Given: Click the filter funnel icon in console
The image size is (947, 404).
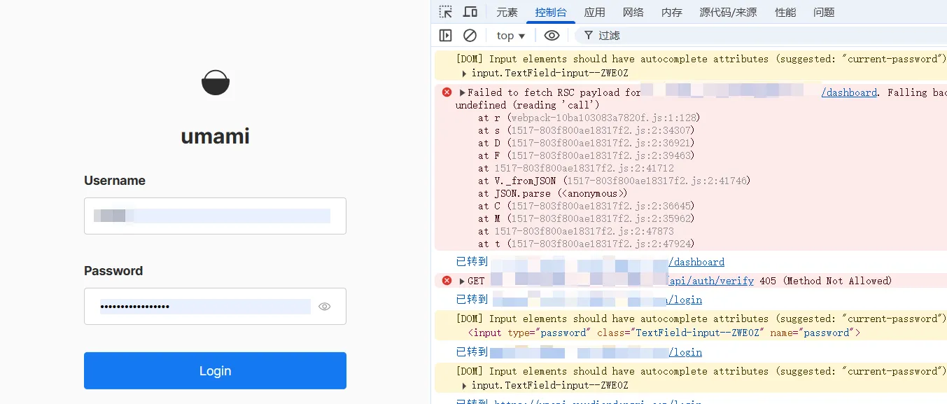Looking at the screenshot, I should tap(588, 35).
